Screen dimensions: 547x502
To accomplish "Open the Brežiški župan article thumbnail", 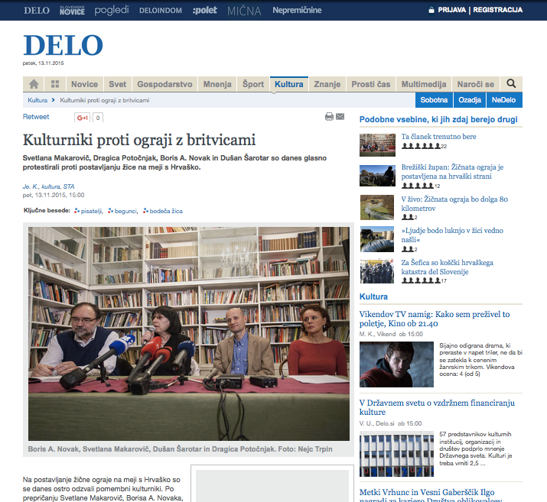I will pyautogui.click(x=377, y=176).
